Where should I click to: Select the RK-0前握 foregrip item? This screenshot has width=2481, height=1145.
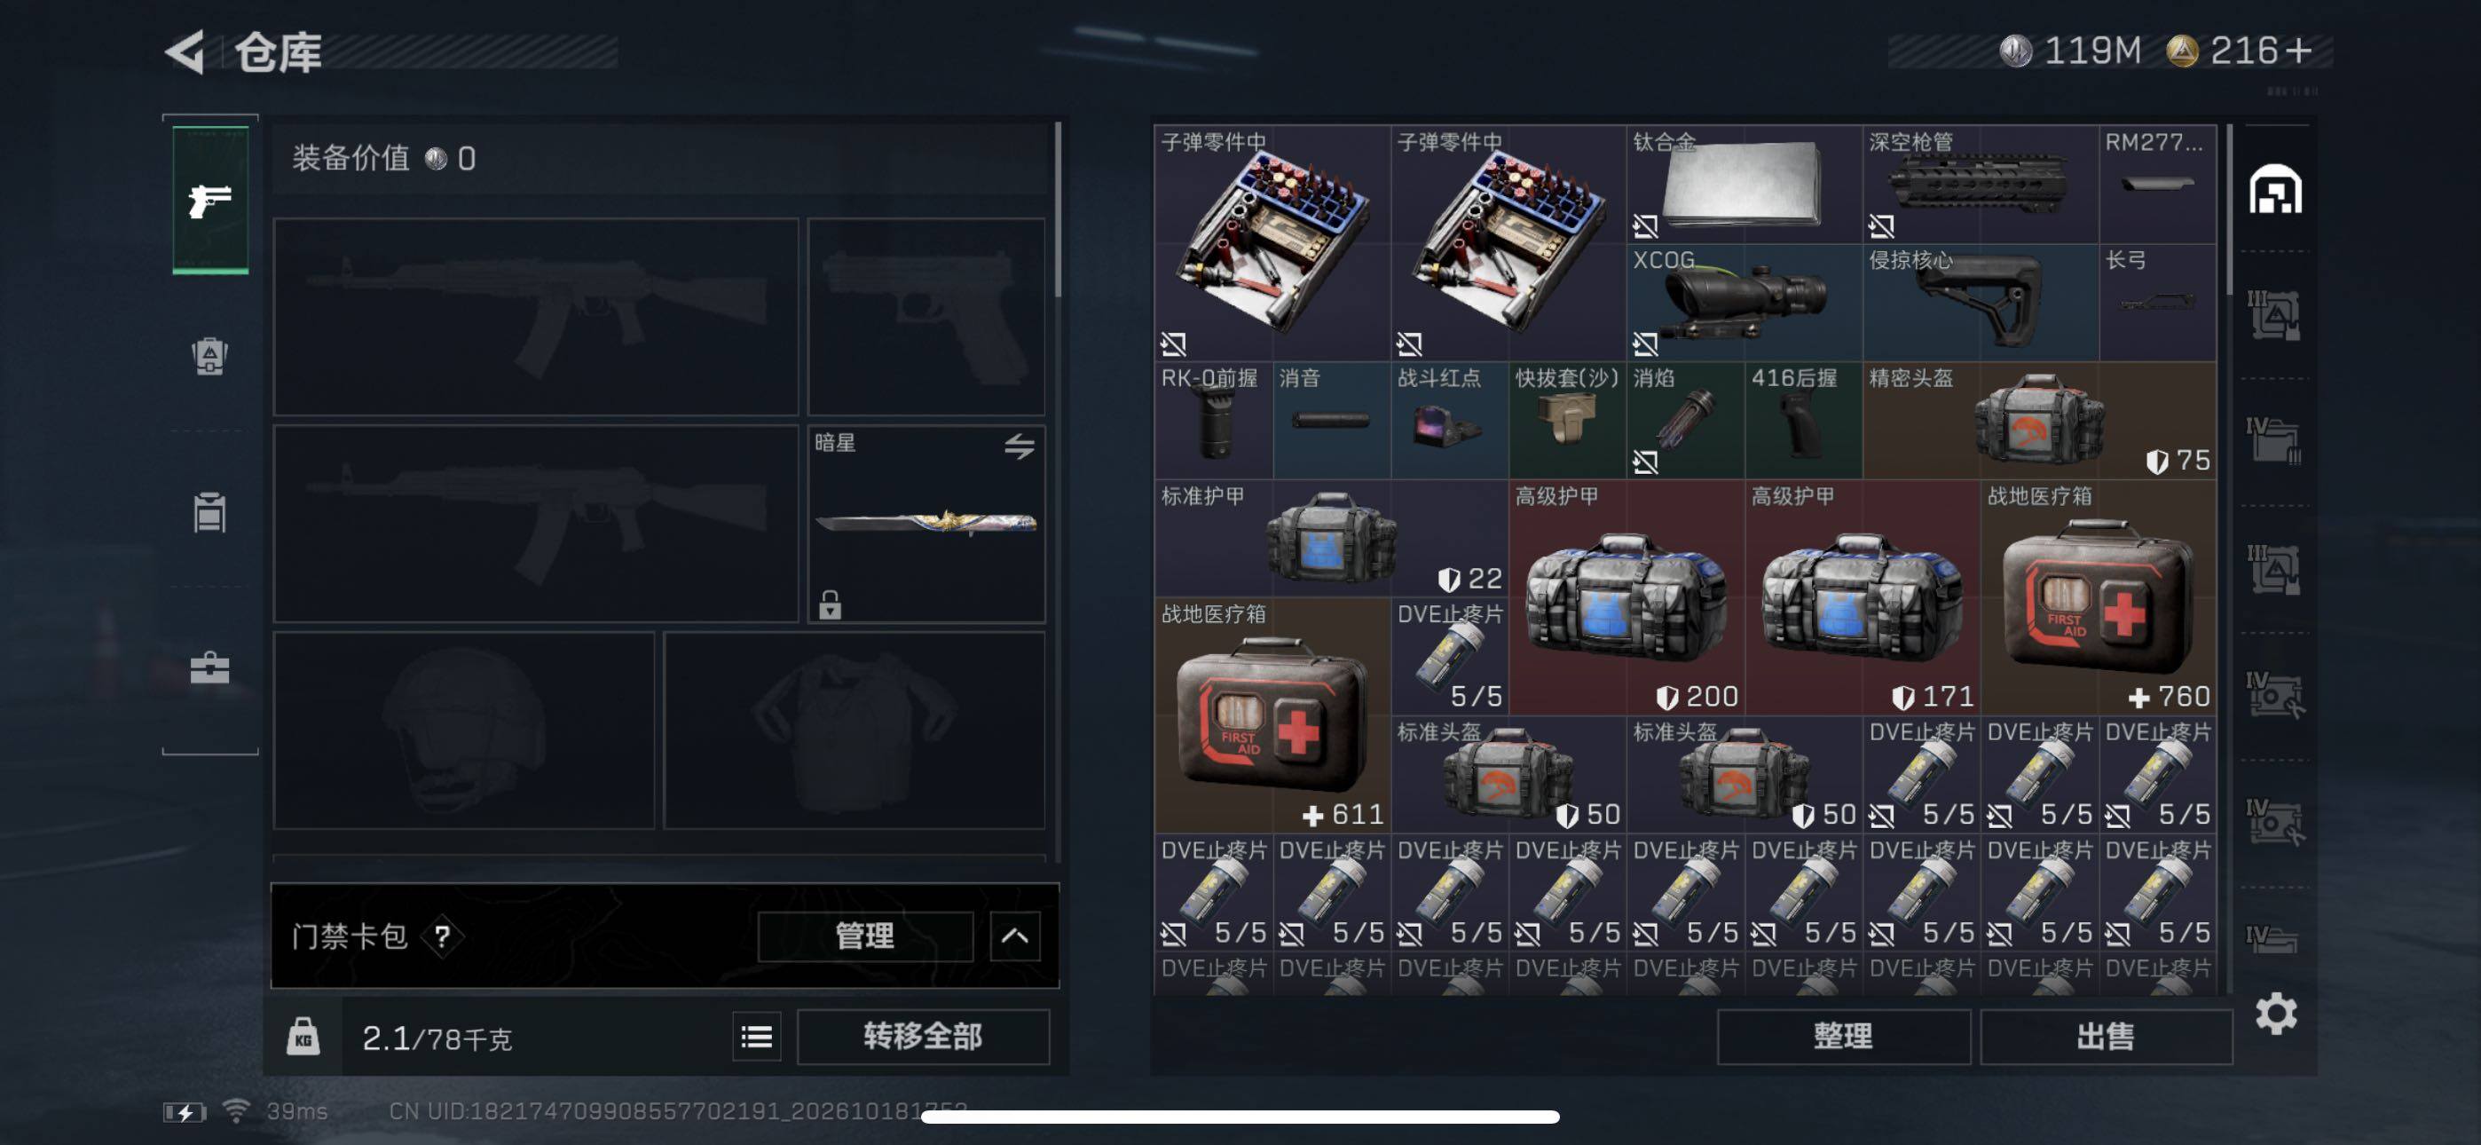point(1214,420)
